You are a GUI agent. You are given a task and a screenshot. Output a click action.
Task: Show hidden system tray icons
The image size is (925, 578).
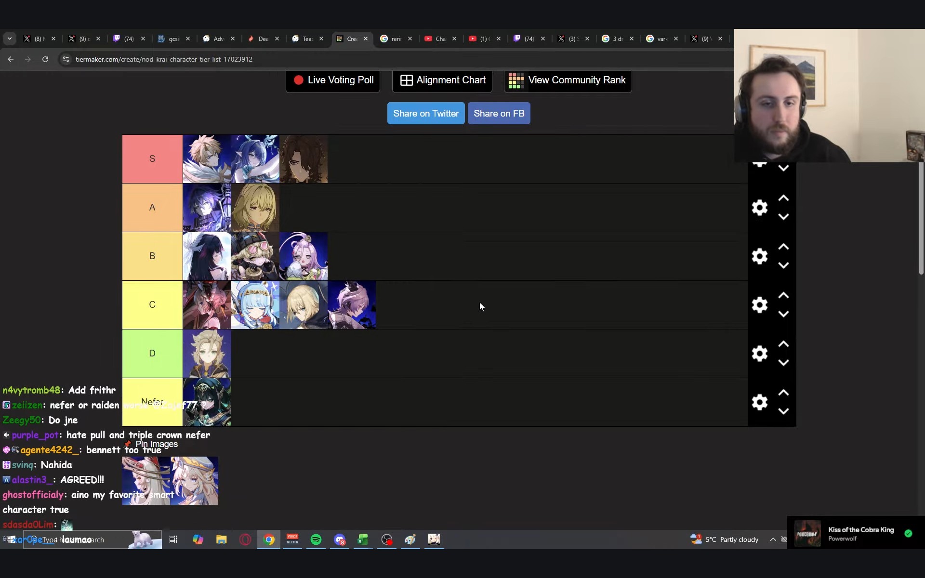(773, 539)
